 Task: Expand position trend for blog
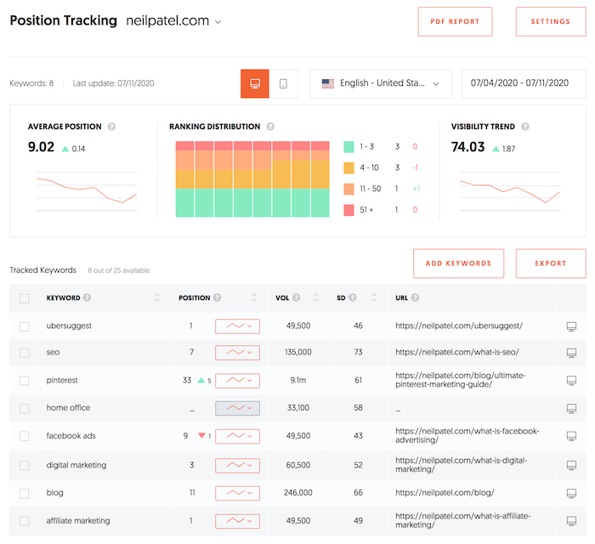tap(237, 493)
